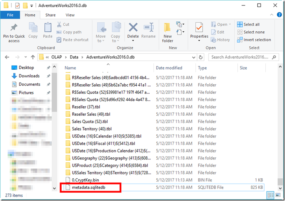The width and height of the screenshot is (285, 201).
Task: Click the Refresh button beside address bar
Action: (201, 57)
